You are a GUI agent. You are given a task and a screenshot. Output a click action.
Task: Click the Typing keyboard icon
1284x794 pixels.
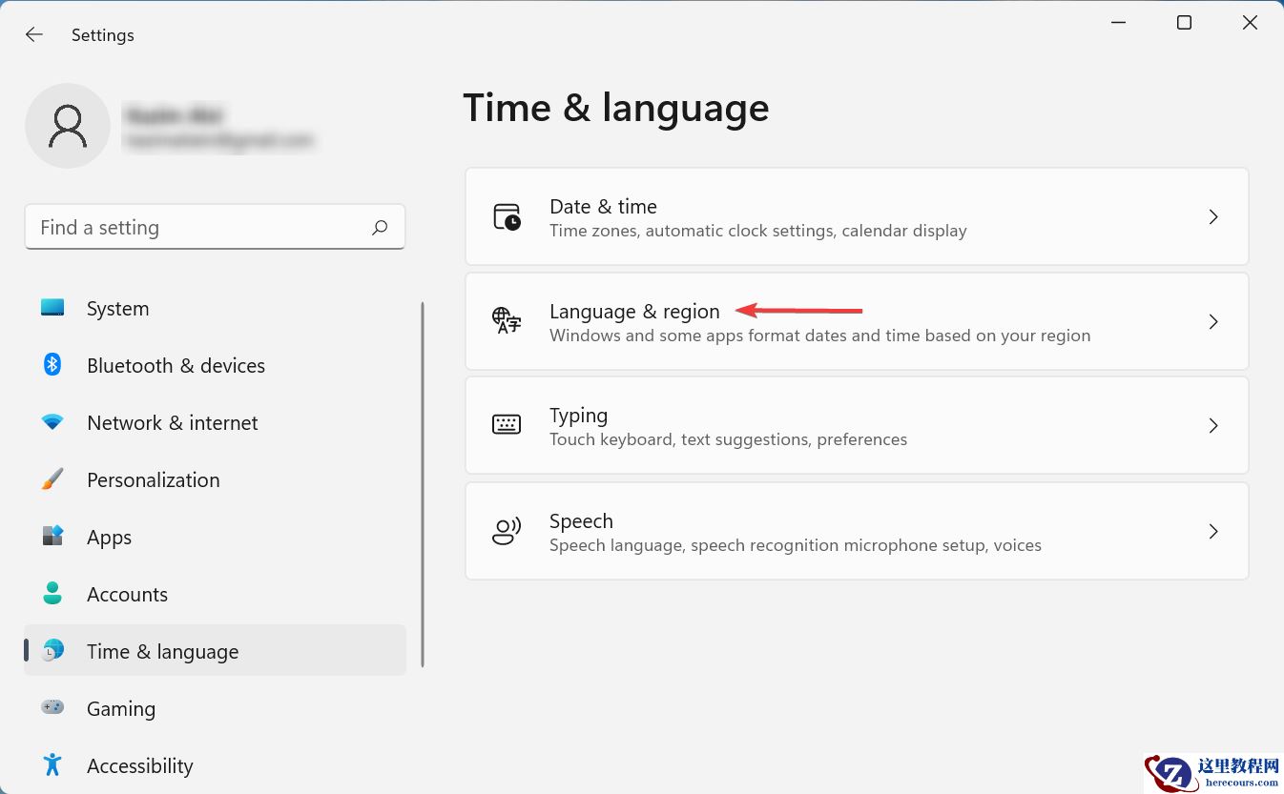click(507, 425)
